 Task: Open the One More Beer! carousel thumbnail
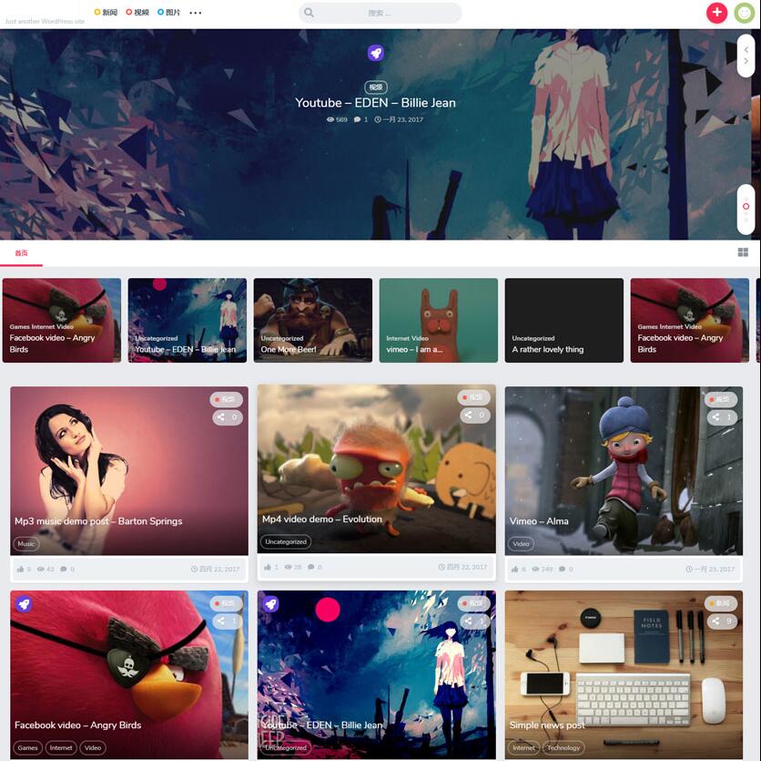pos(313,320)
